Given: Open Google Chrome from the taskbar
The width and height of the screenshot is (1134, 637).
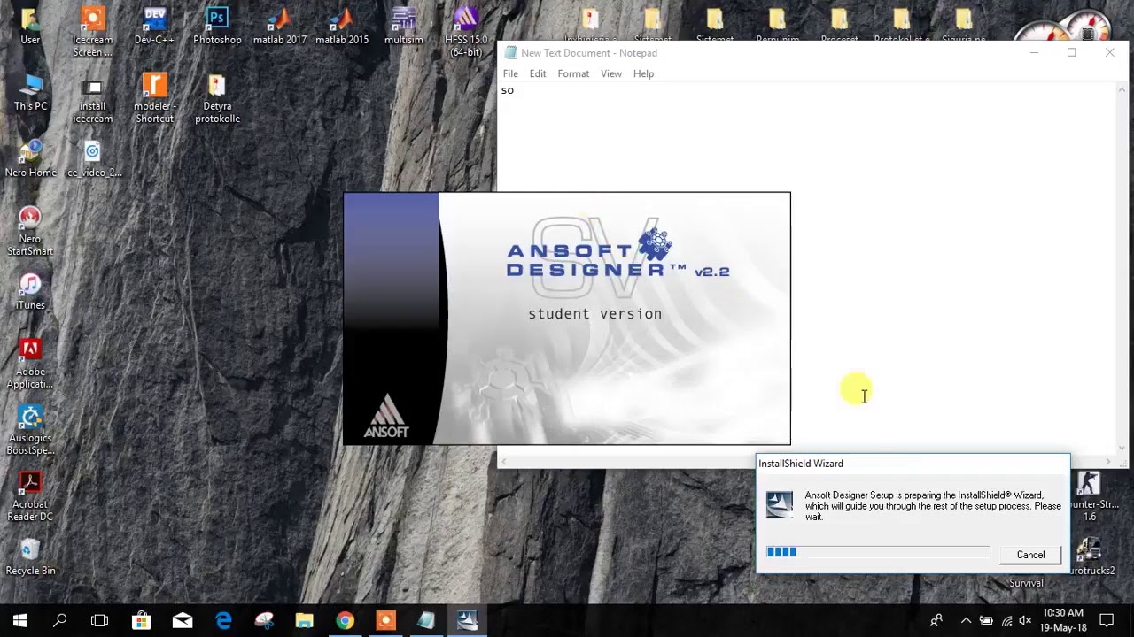Looking at the screenshot, I should pos(345,621).
